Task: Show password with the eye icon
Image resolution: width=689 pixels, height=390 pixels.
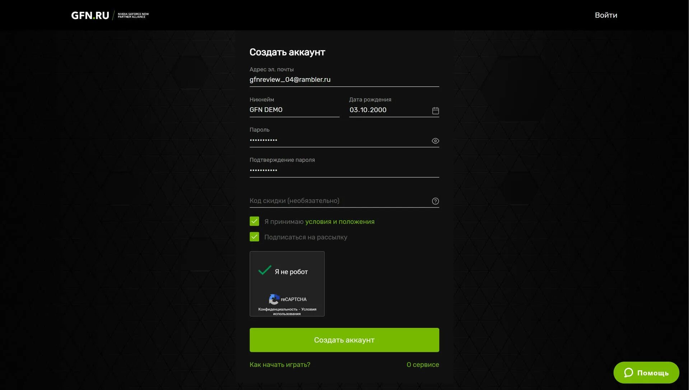Action: pos(435,141)
